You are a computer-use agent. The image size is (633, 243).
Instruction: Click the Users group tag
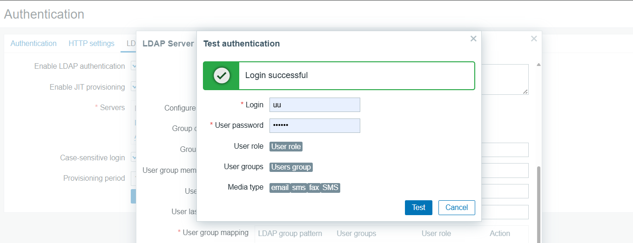(x=291, y=167)
